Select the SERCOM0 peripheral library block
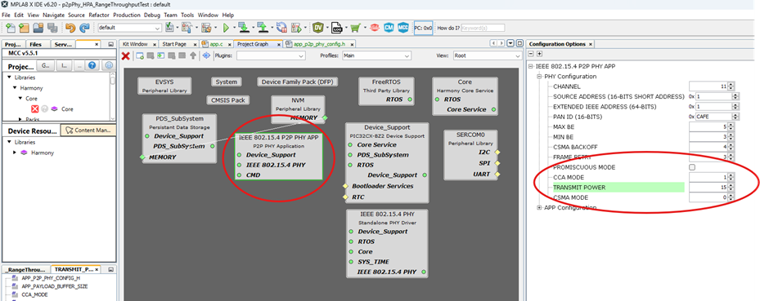 (x=470, y=155)
